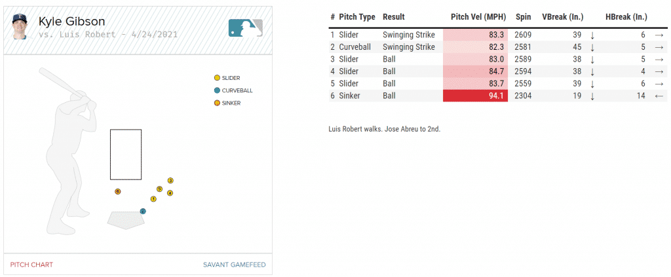The height and width of the screenshot is (277, 671).
Task: Click the MLB logo in the header
Action: pos(246,28)
